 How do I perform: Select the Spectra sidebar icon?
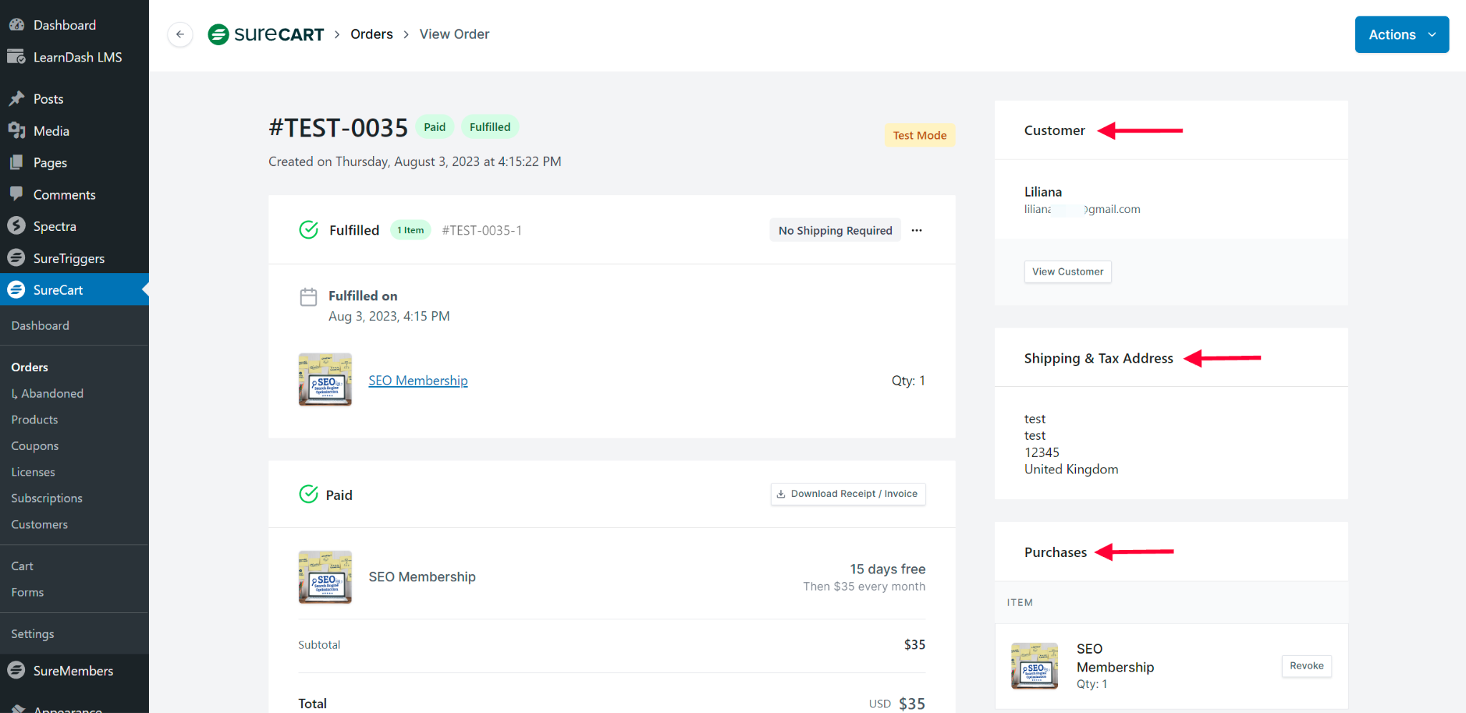point(16,225)
